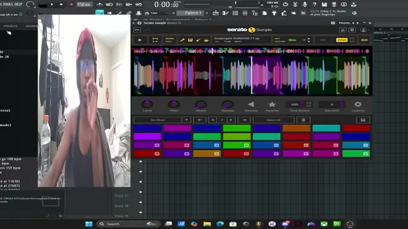Click the FL Studio stop button

tap(61, 4)
